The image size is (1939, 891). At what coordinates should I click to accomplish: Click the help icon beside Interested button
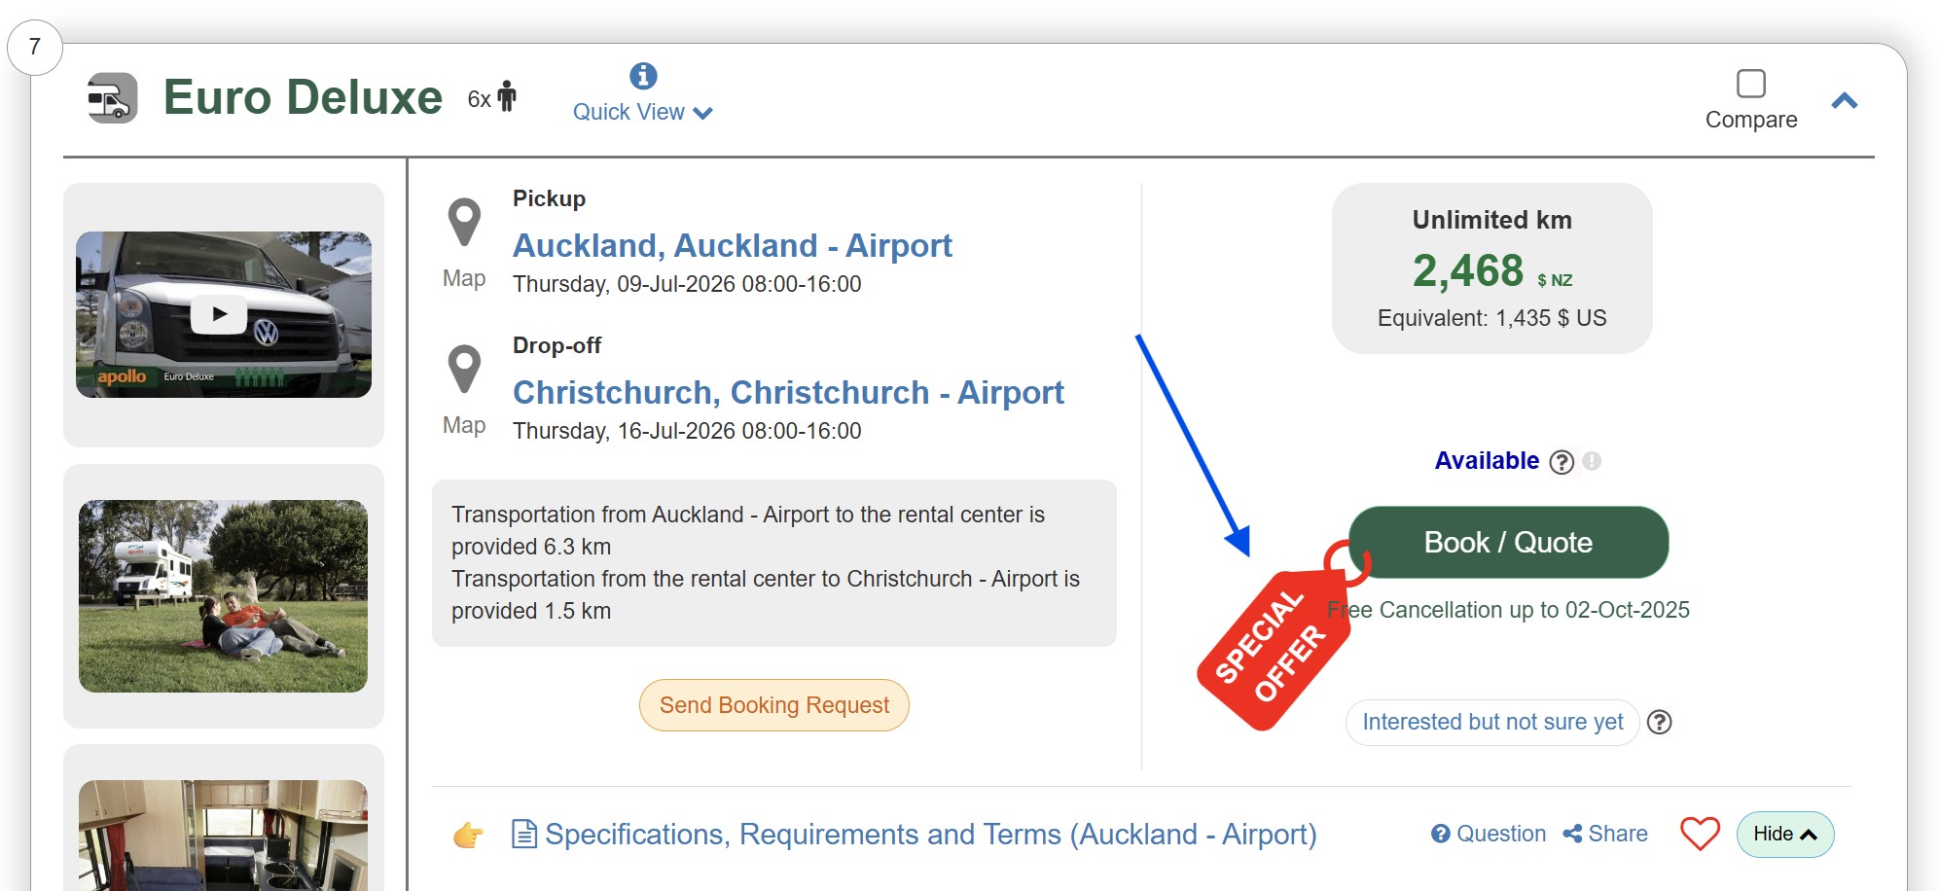coord(1660,722)
